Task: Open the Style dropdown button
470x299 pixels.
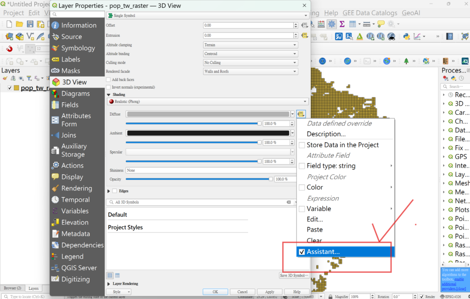Action: (119, 292)
